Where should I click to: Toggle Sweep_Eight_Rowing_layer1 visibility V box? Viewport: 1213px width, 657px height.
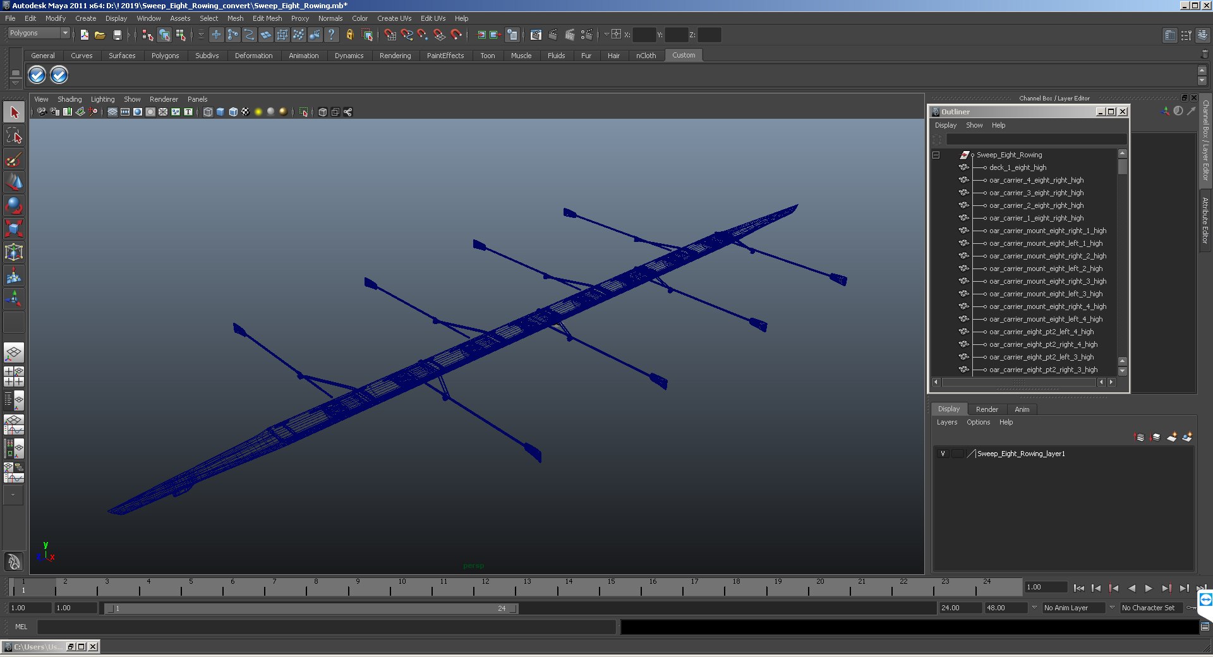[x=943, y=454]
